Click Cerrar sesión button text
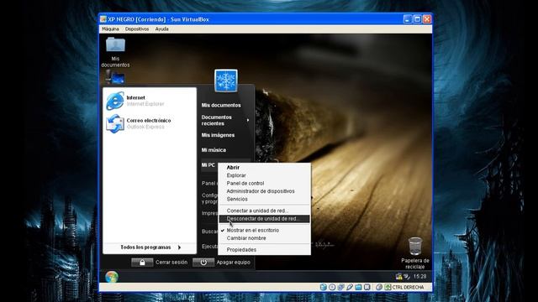Screen dimensions: 538x302 point(171,263)
